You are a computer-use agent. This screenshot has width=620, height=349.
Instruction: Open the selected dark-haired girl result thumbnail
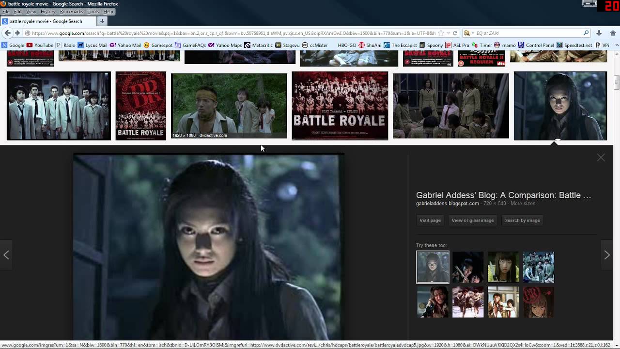[x=560, y=106]
